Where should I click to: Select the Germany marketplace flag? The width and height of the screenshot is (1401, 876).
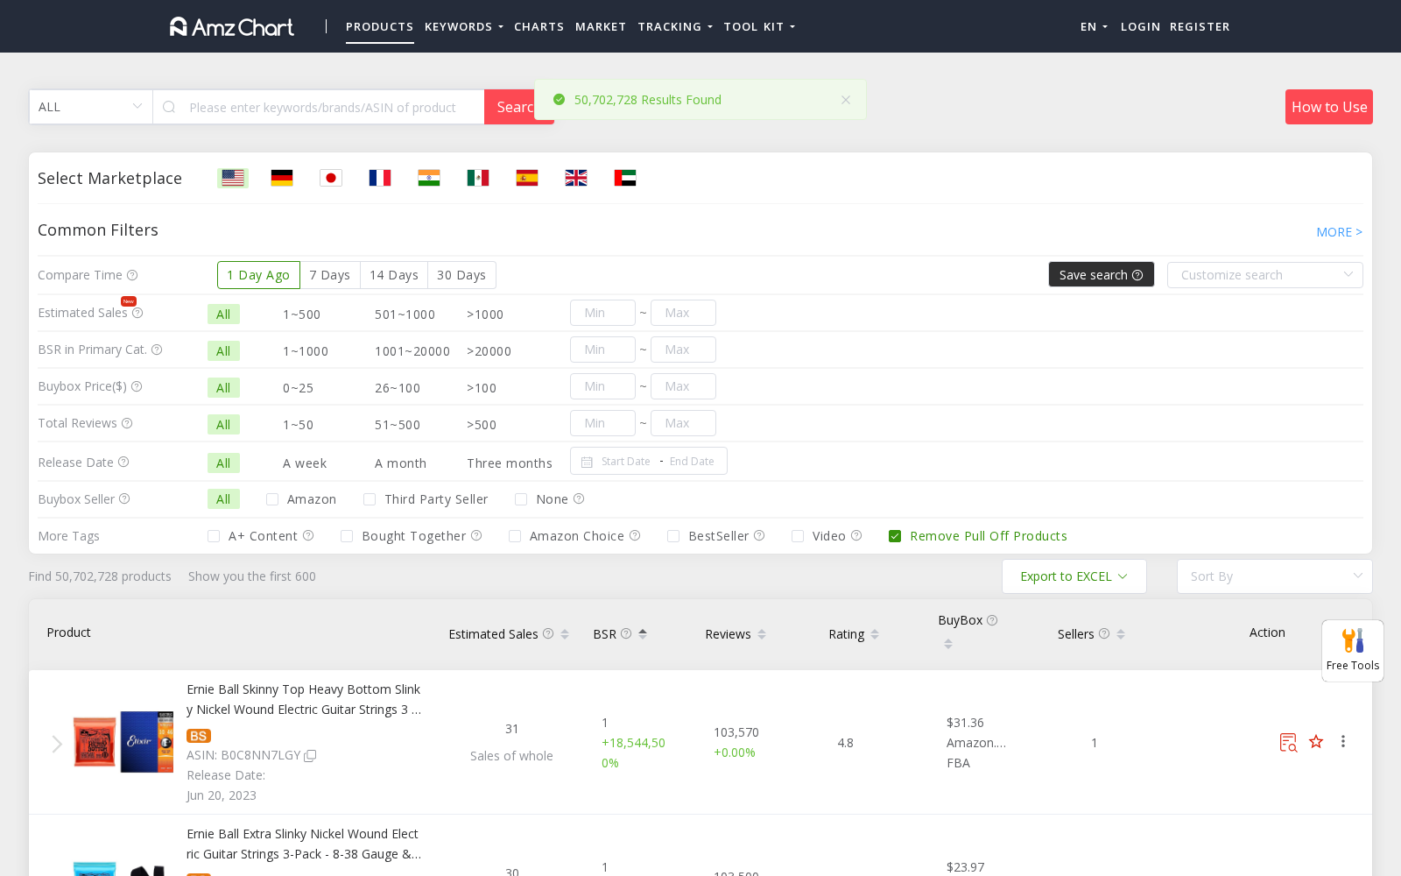click(x=282, y=178)
